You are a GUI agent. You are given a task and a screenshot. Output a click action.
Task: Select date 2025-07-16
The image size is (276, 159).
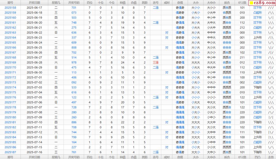pos(34,152)
